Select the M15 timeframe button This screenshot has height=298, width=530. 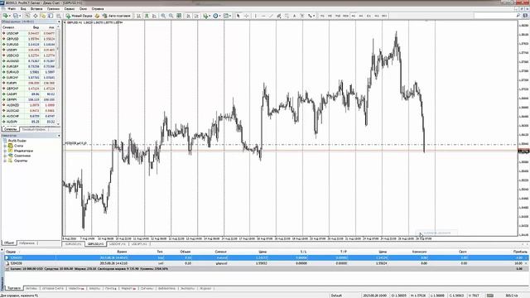338,16
